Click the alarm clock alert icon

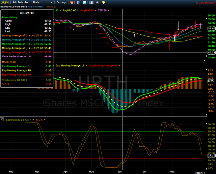click(x=72, y=2)
